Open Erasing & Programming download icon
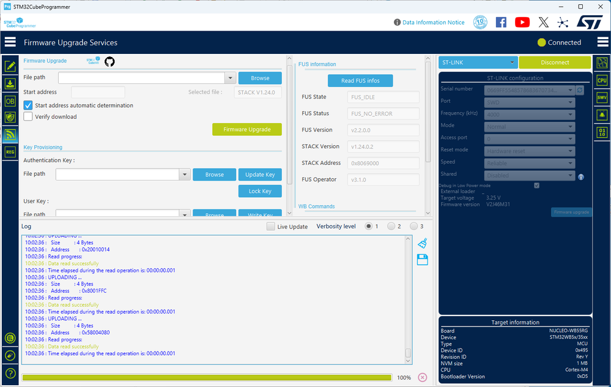 [10, 83]
